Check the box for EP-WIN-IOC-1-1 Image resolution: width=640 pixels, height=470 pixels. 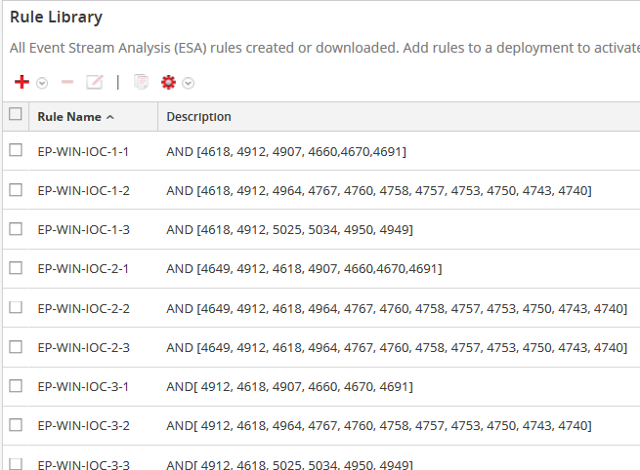[x=16, y=150]
